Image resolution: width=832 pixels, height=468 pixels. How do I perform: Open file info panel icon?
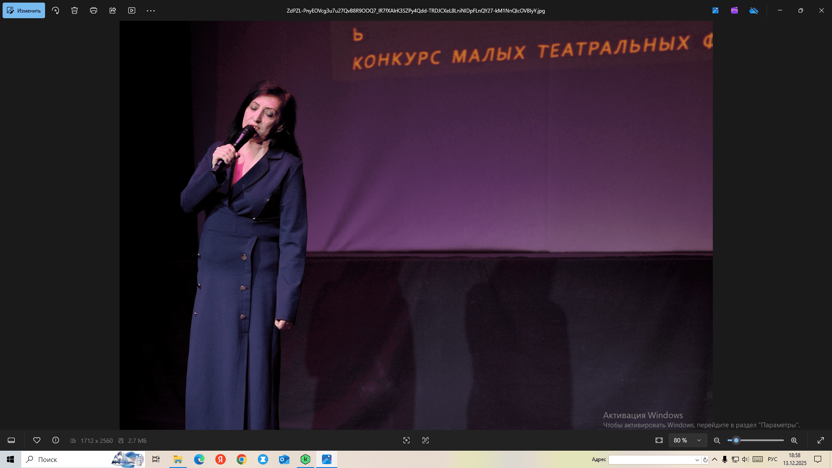point(55,440)
